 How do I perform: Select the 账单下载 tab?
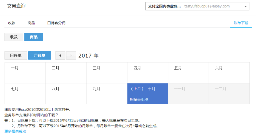[x=241, y=23]
